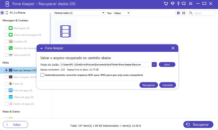Click Cancelar in the dialog

(x=168, y=85)
